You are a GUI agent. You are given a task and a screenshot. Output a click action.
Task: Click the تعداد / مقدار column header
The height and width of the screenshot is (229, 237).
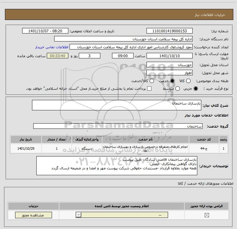57,139
